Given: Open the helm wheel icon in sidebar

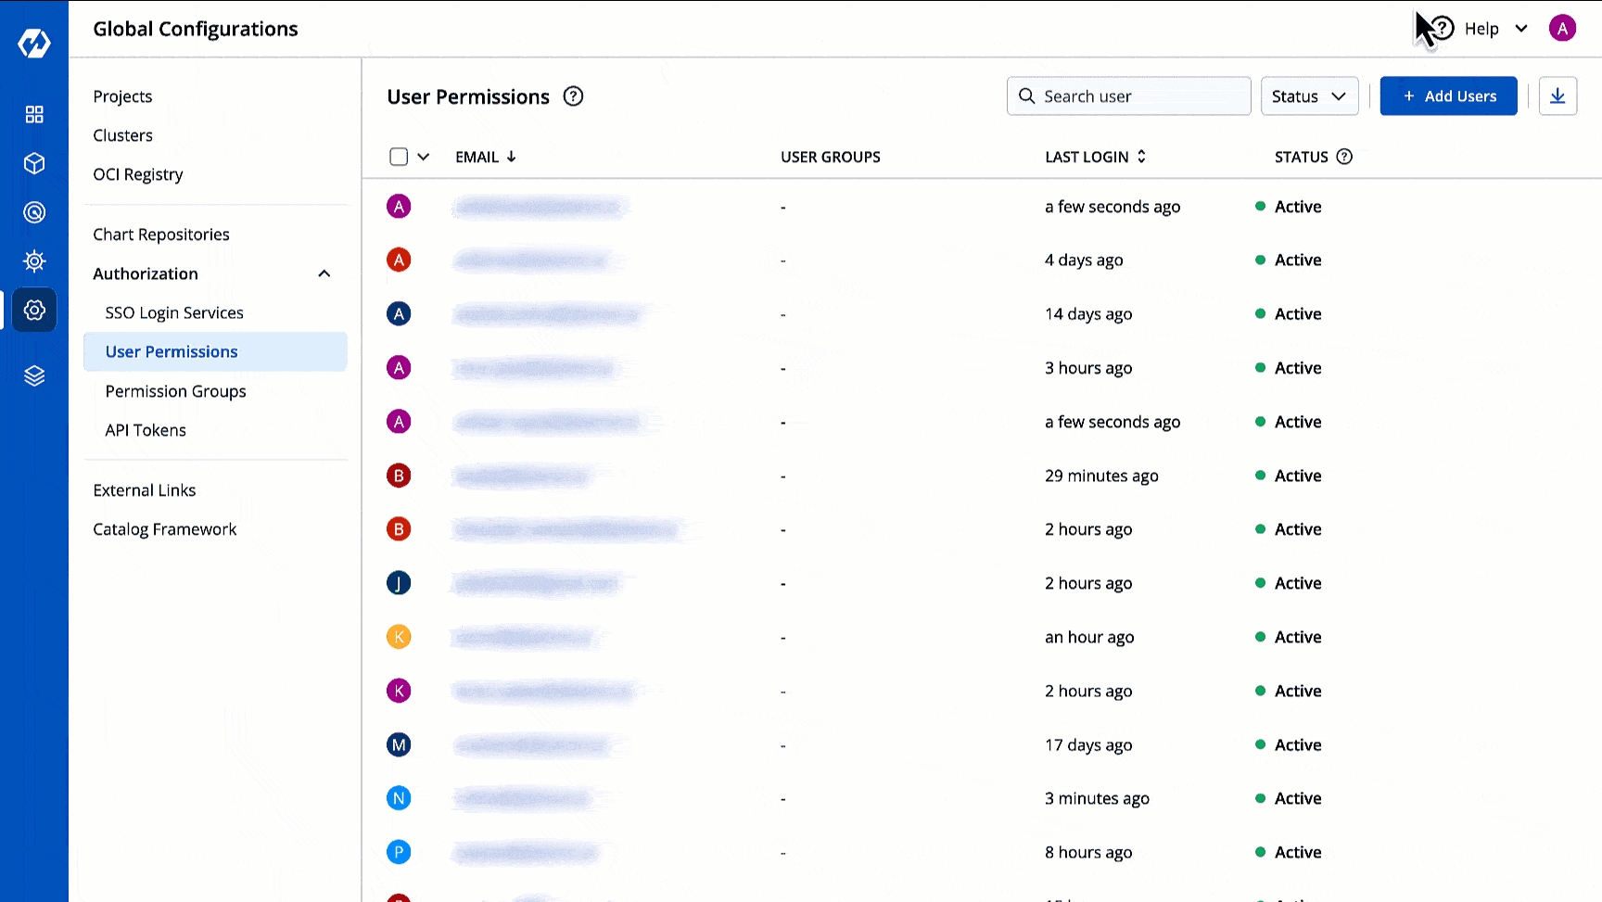Looking at the screenshot, I should (34, 261).
